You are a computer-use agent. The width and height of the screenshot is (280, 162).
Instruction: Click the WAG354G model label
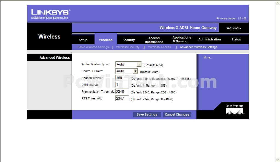point(234,28)
